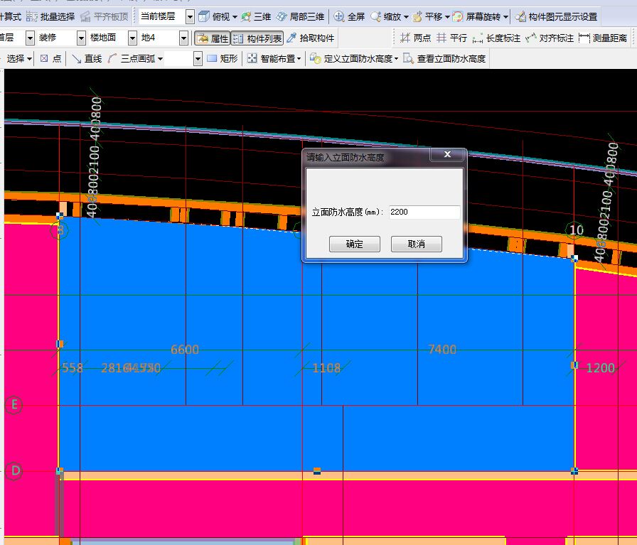
Task: Click the 智能布置 smart layout tool
Action: coord(272,58)
